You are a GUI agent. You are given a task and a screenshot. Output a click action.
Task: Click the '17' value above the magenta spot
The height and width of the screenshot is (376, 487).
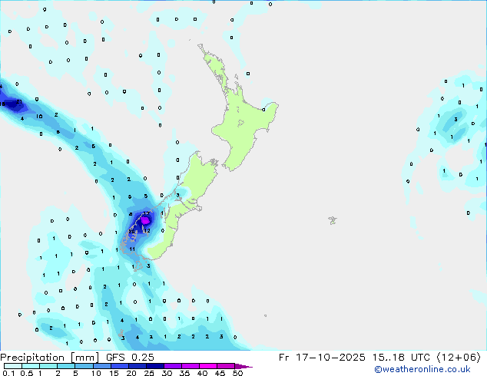tap(146, 214)
